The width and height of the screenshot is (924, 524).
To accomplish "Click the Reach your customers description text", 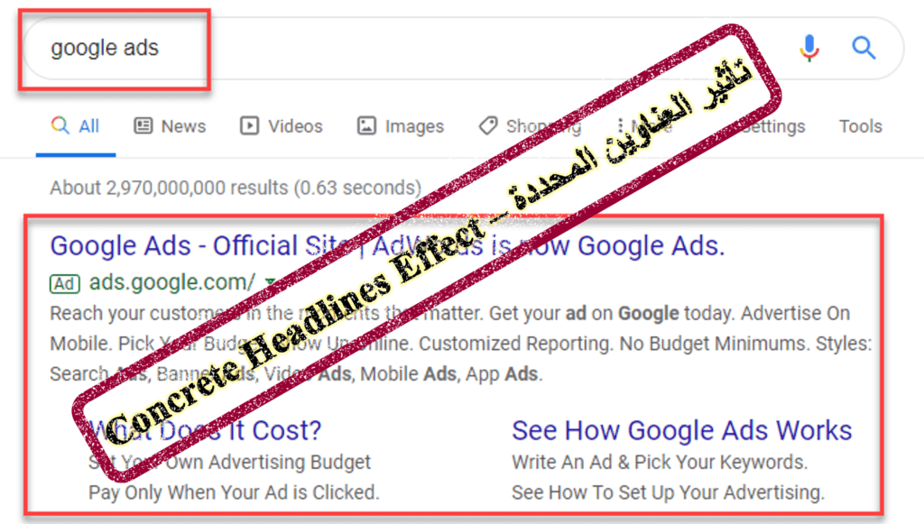I will (461, 344).
